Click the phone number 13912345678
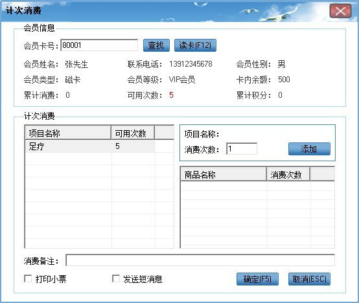The image size is (359, 303). [191, 64]
